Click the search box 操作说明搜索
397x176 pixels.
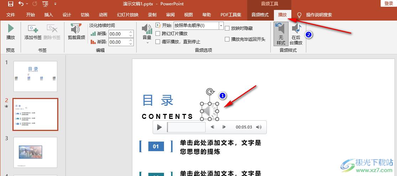319,15
